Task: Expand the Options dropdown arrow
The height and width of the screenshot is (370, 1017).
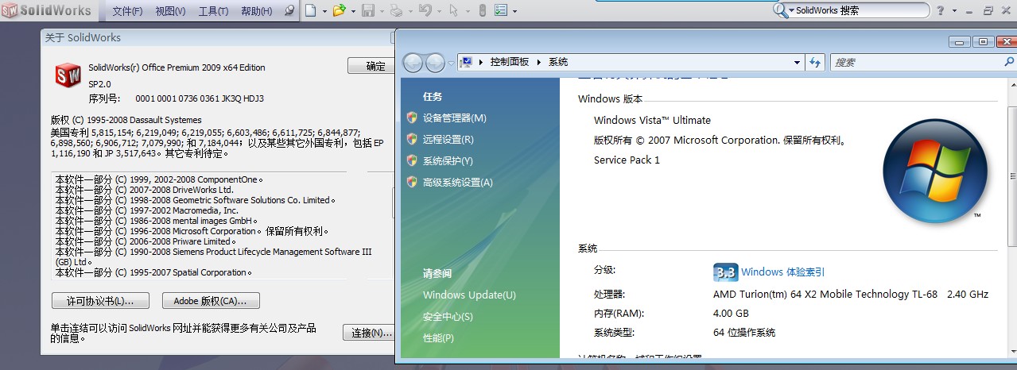Action: [515, 12]
